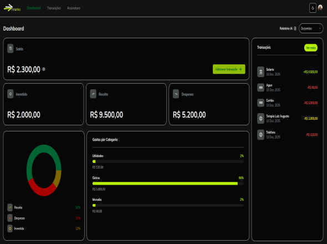Viewport: 327px width, 244px height.
Task: Open the Dezembro month dropdown
Action: pos(311,28)
